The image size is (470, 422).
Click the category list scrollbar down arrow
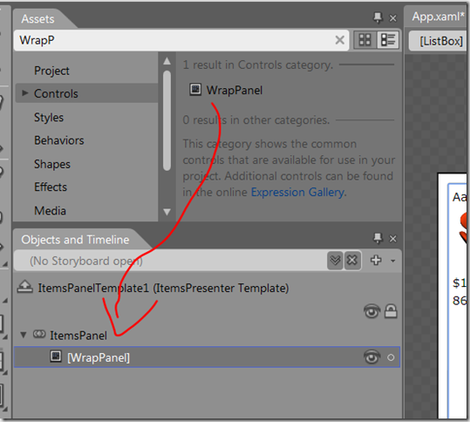coord(167,212)
